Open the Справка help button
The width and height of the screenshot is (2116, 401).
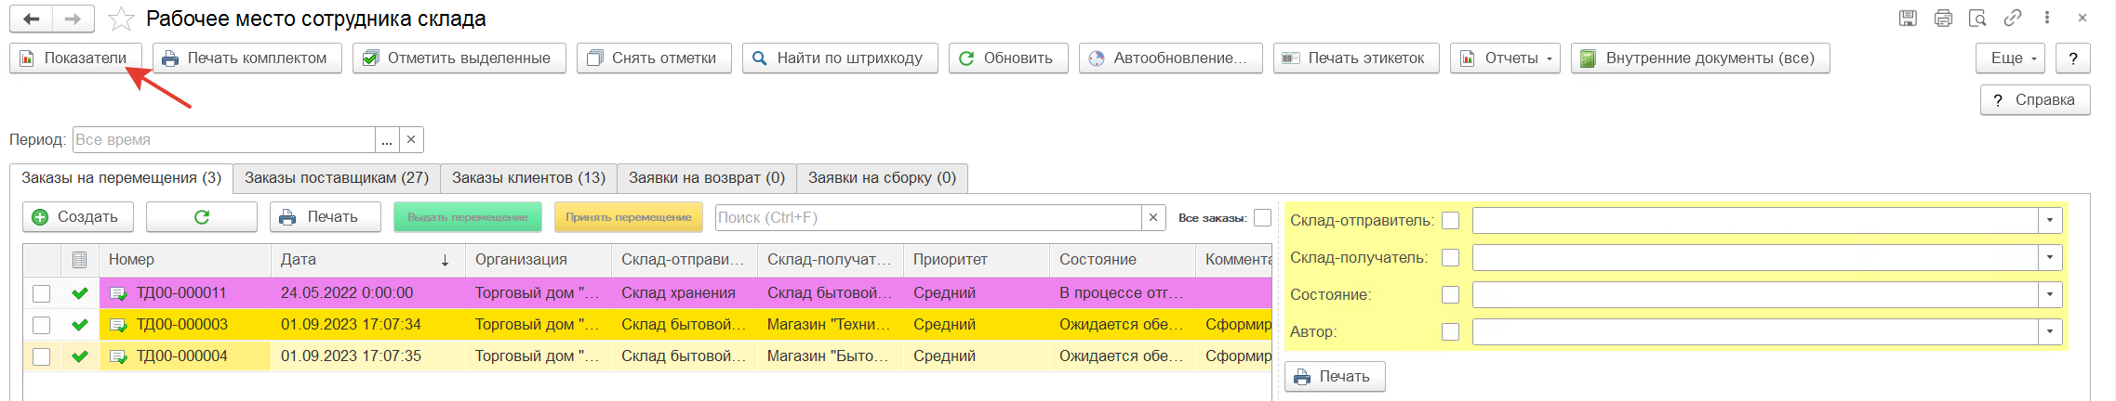2035,99
